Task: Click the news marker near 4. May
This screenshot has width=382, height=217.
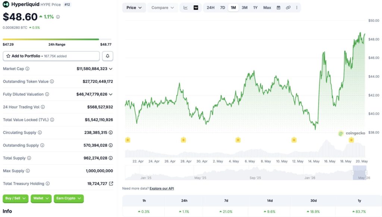Action: point(238,140)
